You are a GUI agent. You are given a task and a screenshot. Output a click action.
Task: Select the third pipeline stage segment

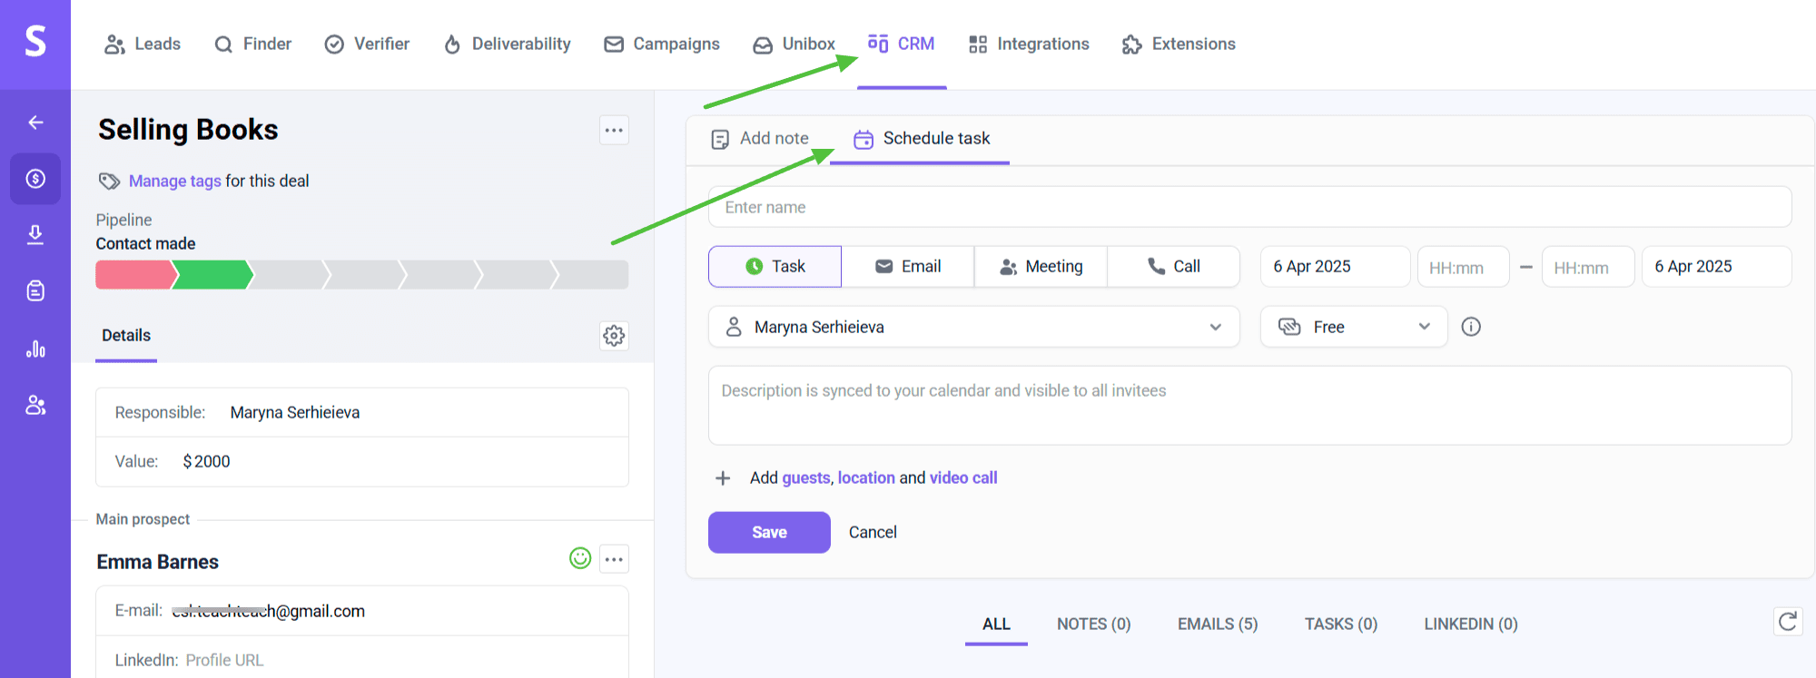pyautogui.click(x=287, y=275)
